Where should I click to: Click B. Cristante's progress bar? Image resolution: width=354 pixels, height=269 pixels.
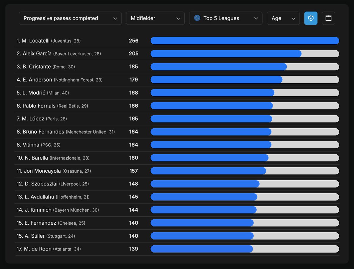point(245,67)
